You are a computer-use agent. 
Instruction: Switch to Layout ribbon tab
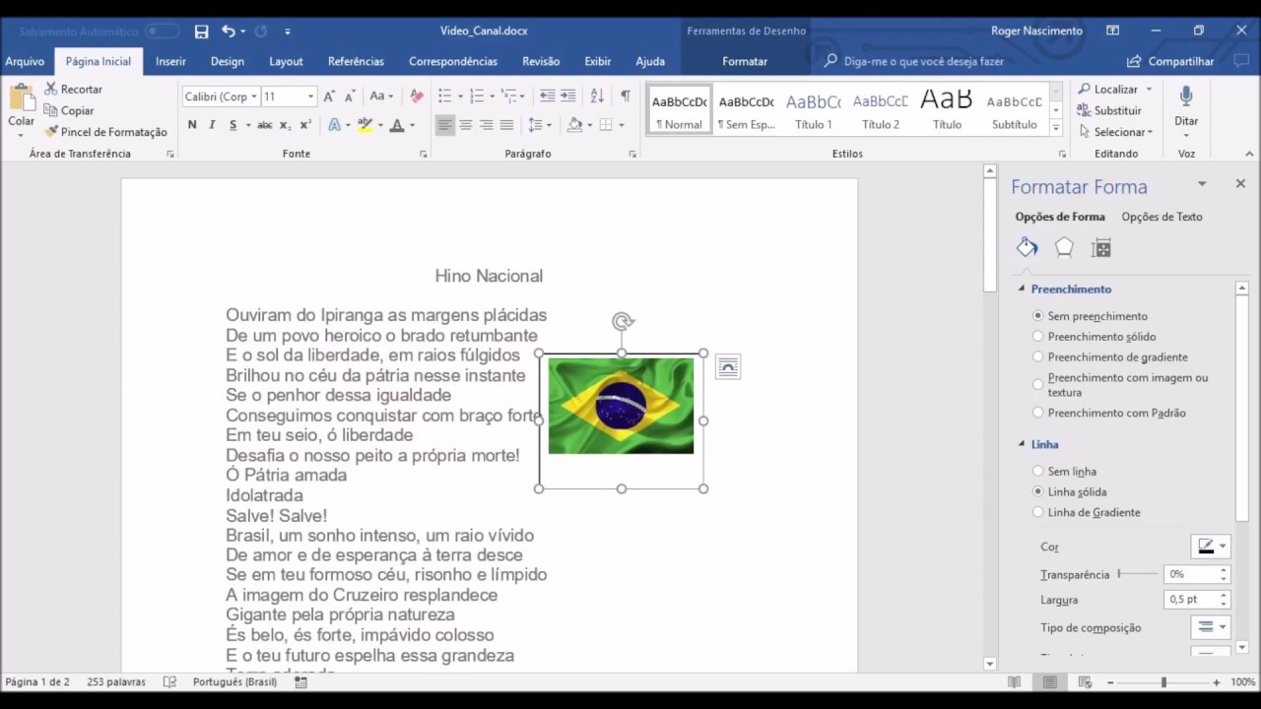286,61
